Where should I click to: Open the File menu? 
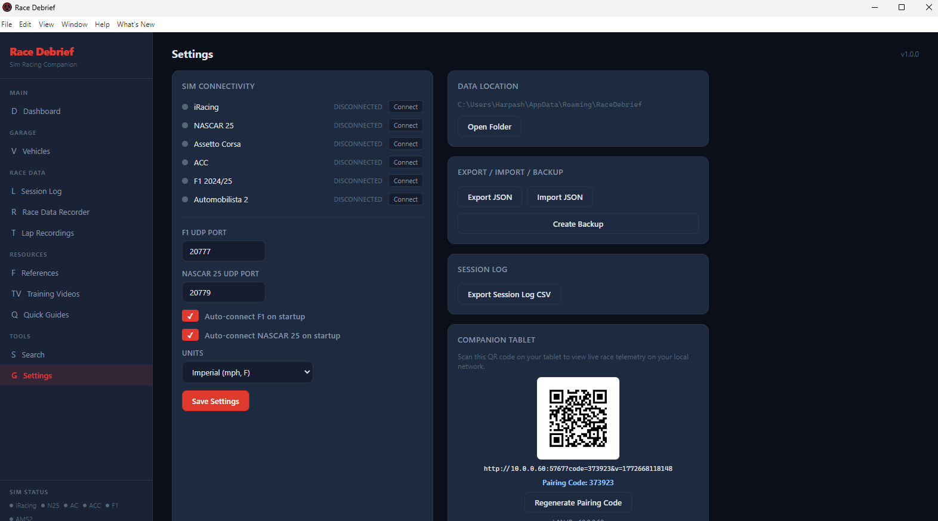(x=7, y=24)
